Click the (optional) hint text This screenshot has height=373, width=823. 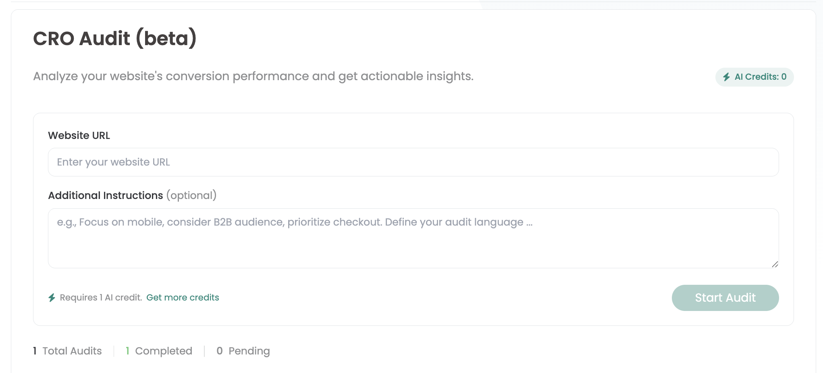point(191,196)
